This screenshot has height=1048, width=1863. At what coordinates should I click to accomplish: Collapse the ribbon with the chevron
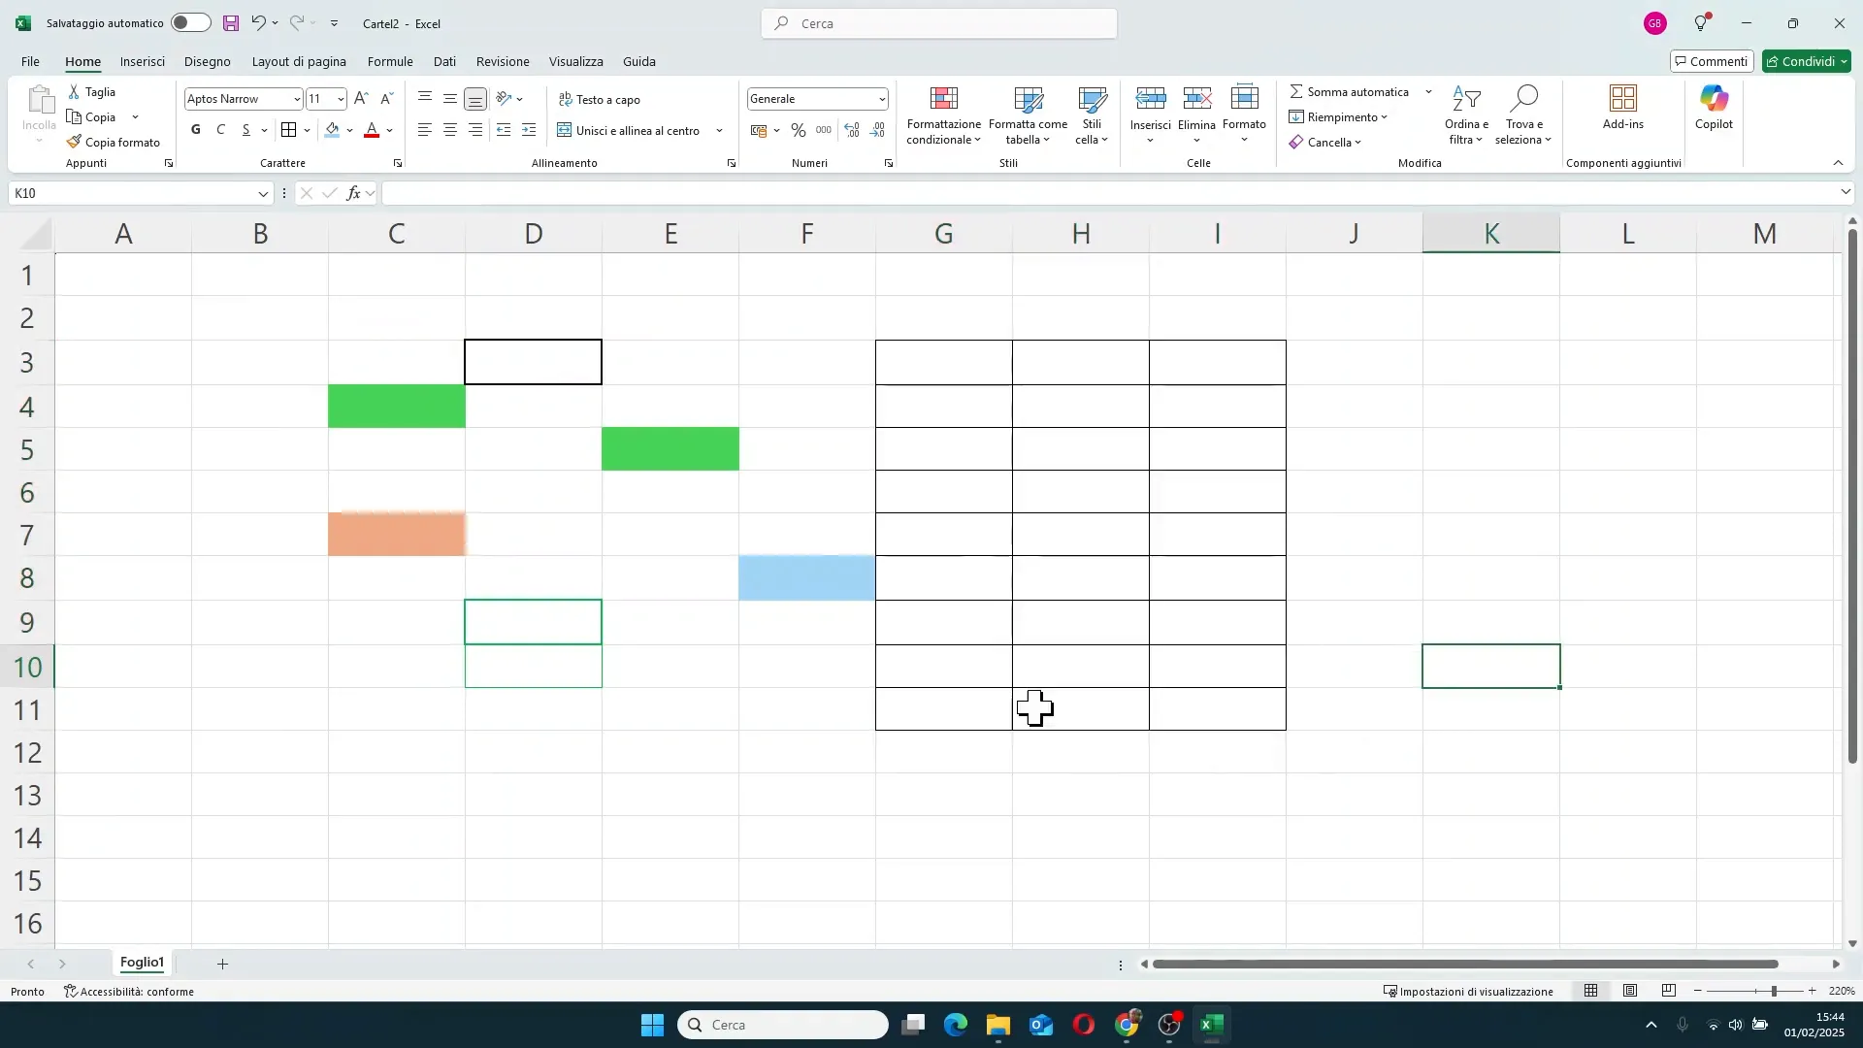pos(1838,163)
